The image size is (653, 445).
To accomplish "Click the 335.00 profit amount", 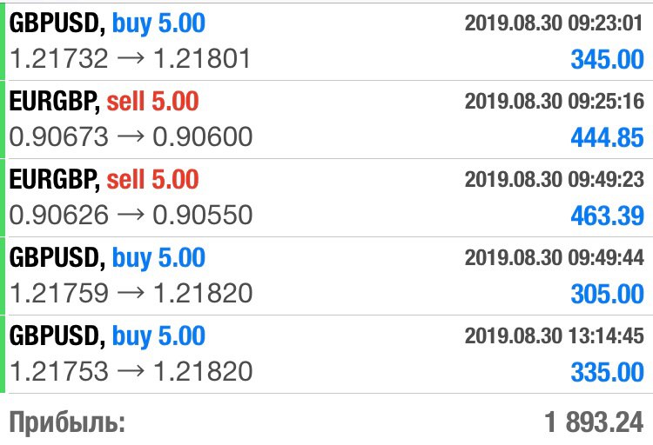I will 607,372.
